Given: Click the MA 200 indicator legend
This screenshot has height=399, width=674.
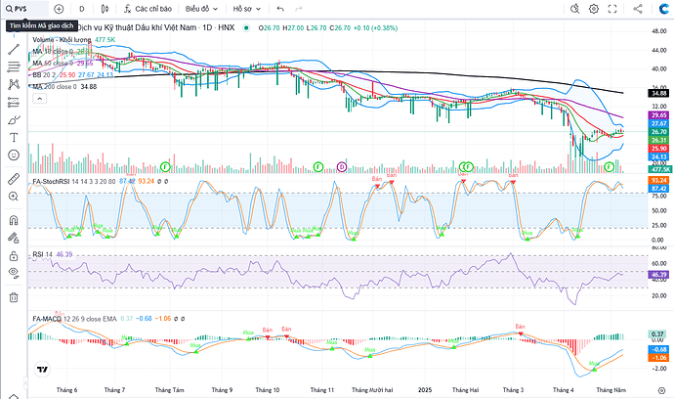Looking at the screenshot, I should pyautogui.click(x=64, y=87).
